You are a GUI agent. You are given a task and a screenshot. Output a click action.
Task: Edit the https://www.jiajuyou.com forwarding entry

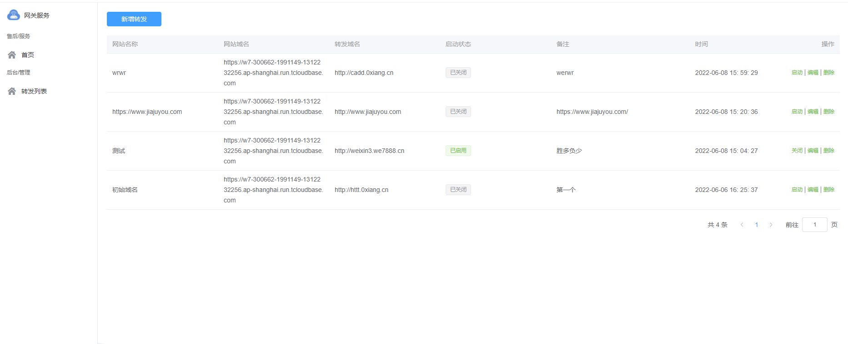(813, 112)
